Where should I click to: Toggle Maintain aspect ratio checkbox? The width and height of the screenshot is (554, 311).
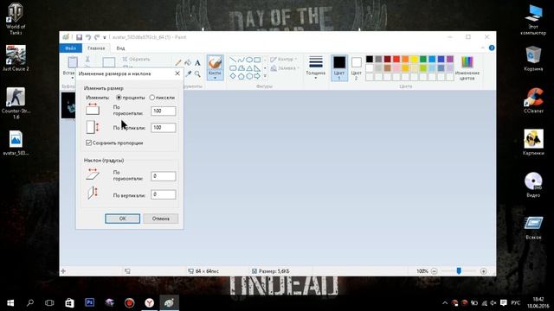88,143
